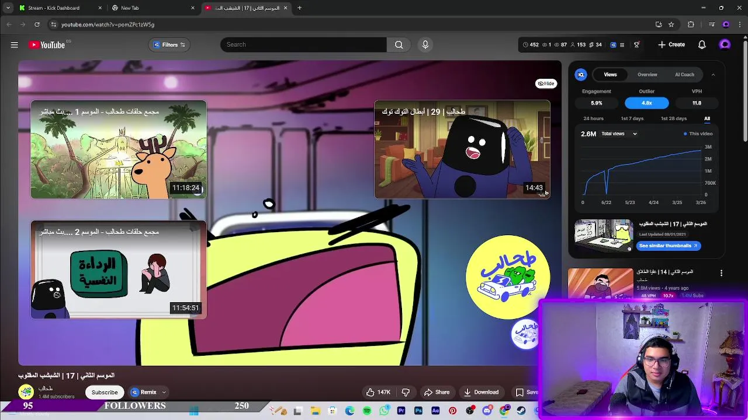Screen dimensions: 748x420
Task: Open the season 1 compilation end card
Action: [x=119, y=150]
